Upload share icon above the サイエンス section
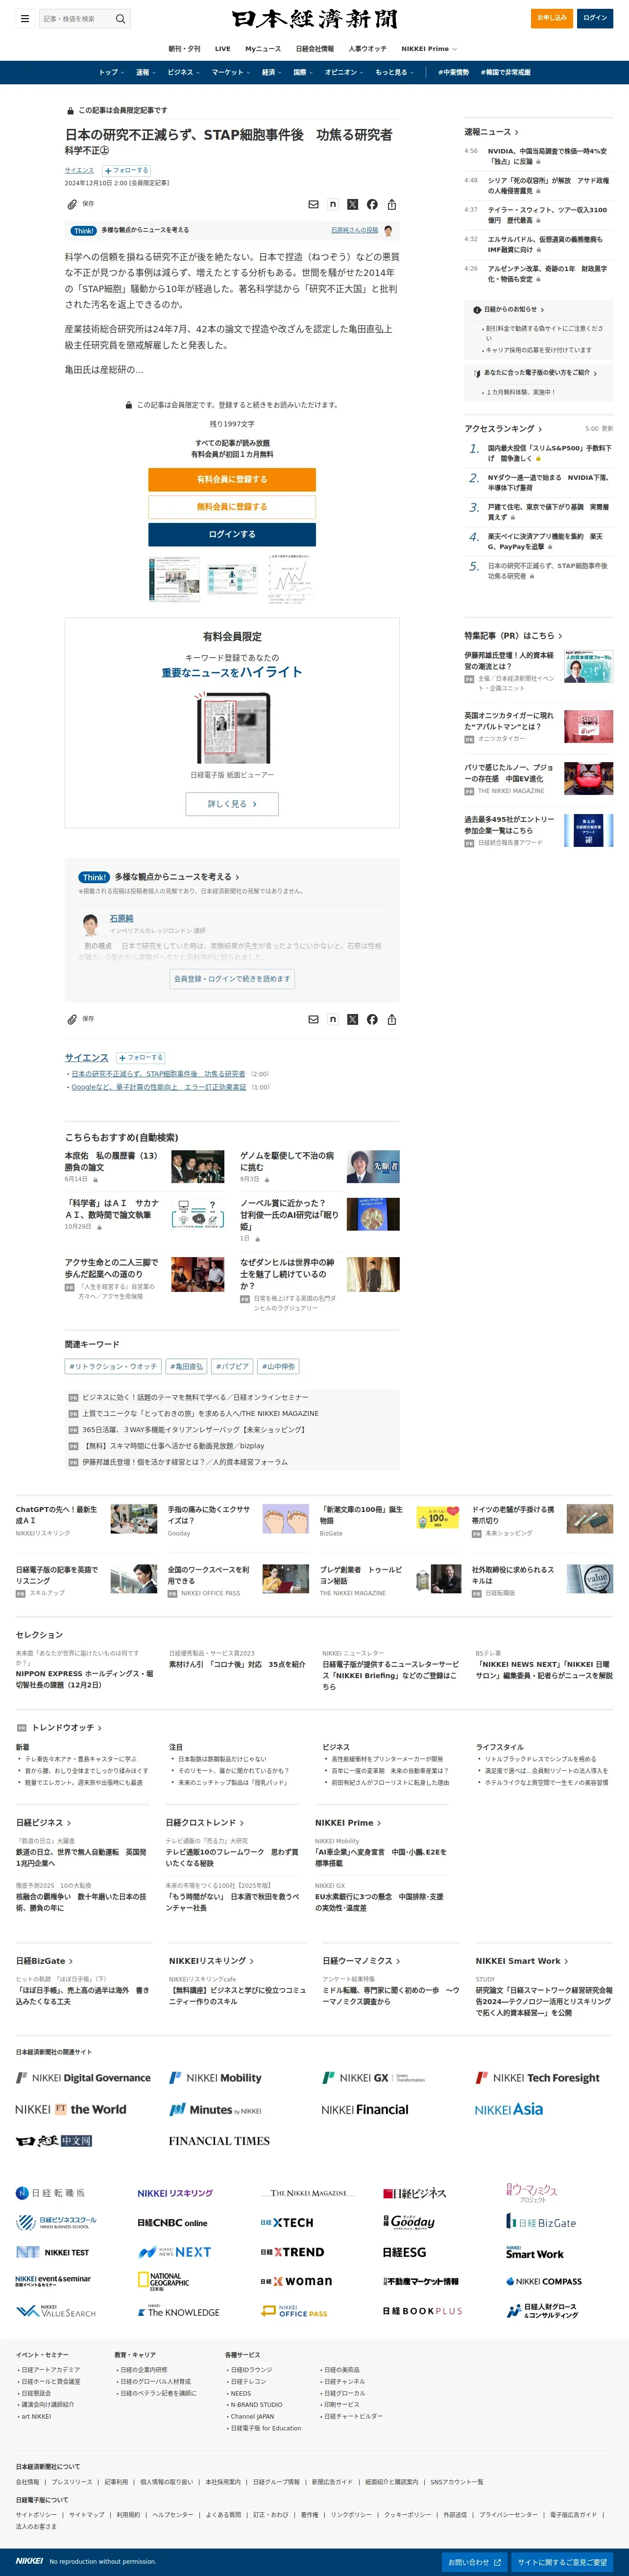629x2576 pixels. point(392,1019)
